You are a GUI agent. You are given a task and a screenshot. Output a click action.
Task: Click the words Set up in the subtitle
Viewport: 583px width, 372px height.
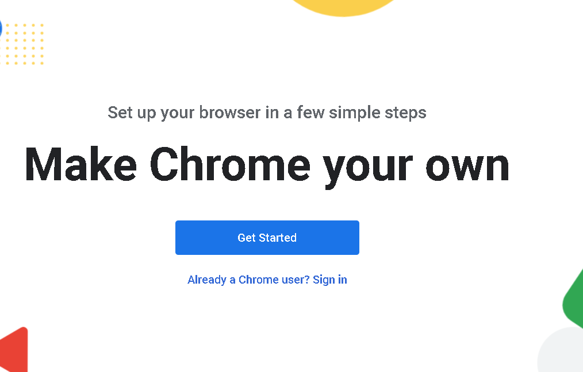(132, 113)
